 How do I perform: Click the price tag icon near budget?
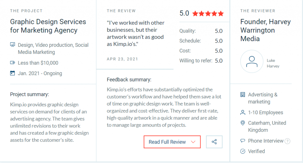(x=12, y=63)
